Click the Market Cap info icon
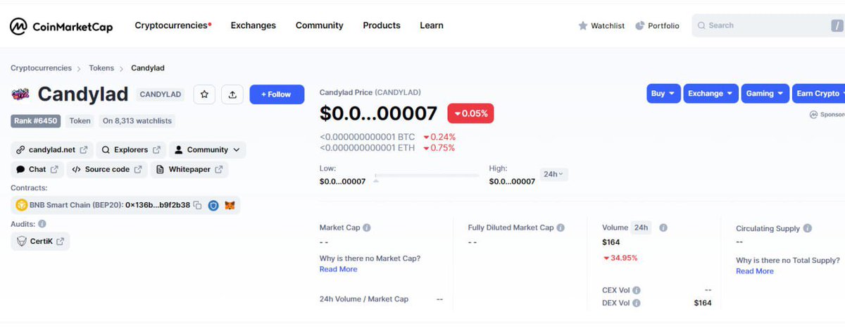 (367, 228)
